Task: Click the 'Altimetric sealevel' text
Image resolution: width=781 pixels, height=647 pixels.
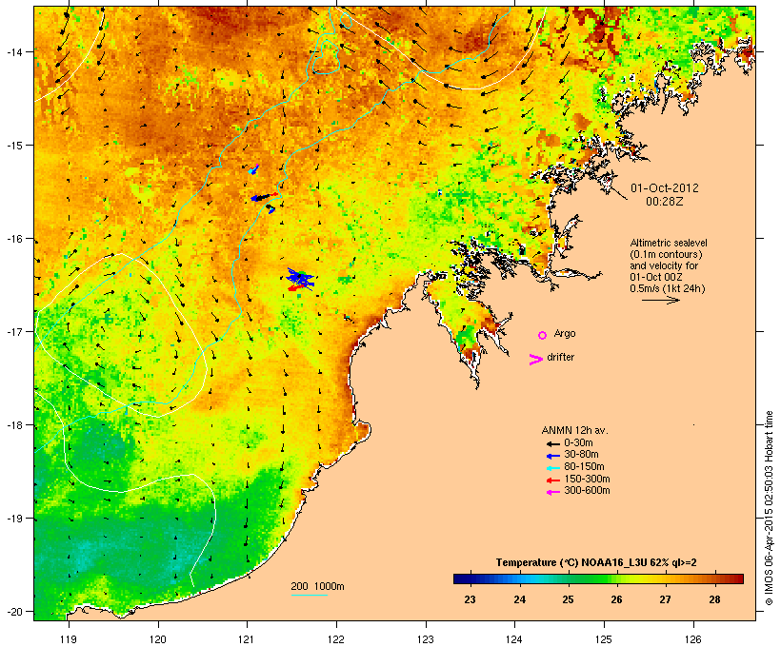Action: click(x=669, y=243)
